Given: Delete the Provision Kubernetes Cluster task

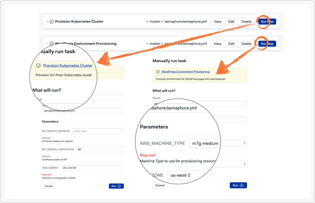Looking at the screenshot, I should tap(246, 22).
